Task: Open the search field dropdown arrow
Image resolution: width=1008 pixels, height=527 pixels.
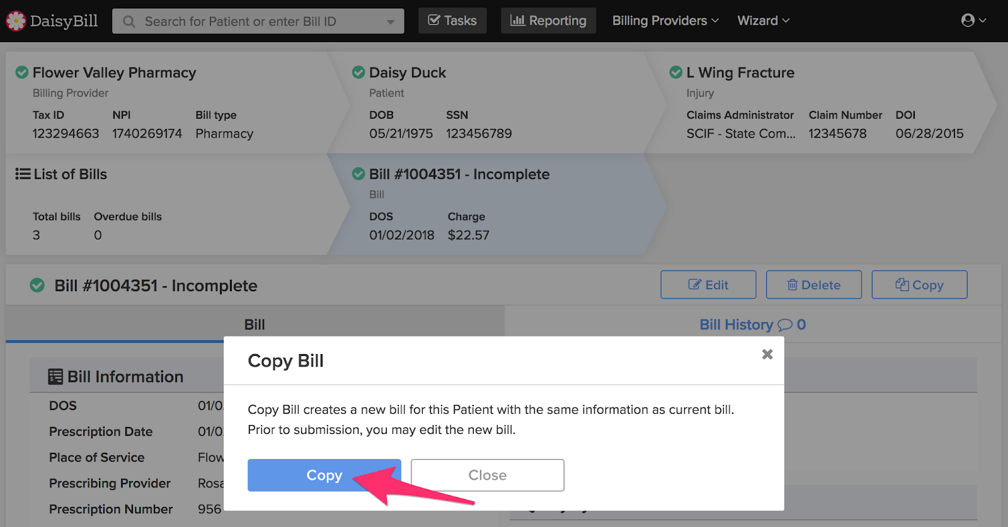Action: point(391,22)
